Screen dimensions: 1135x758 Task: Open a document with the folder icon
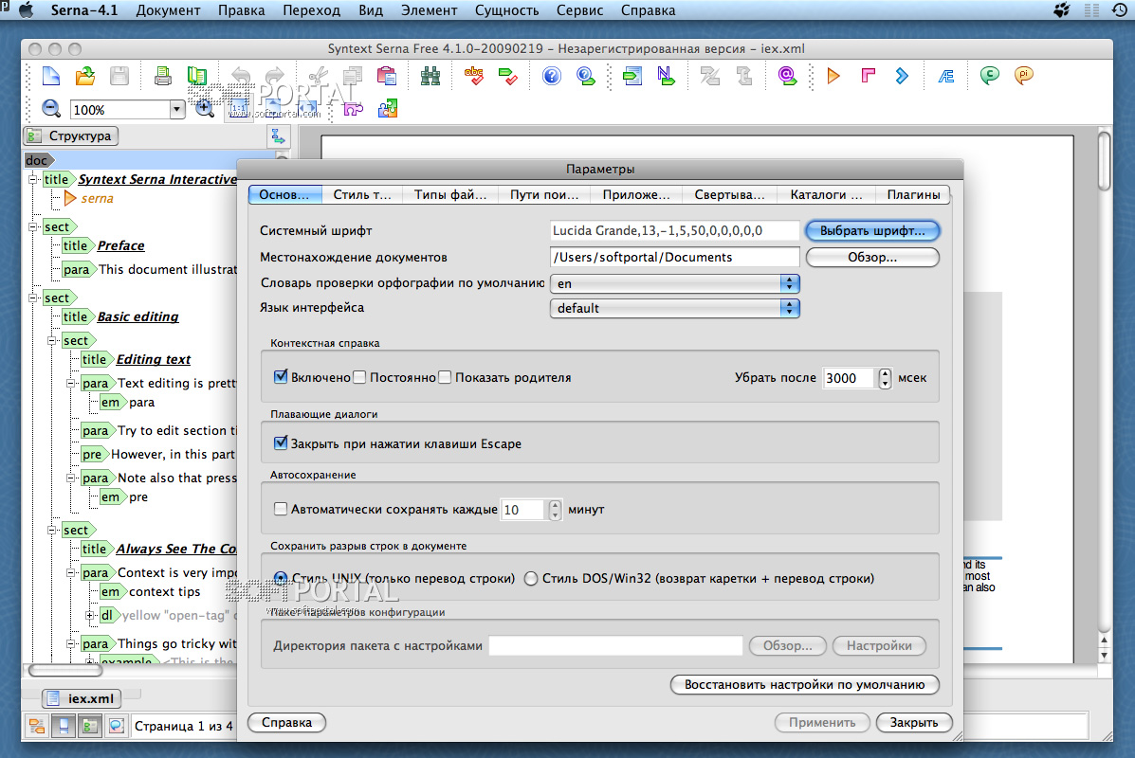tap(85, 76)
